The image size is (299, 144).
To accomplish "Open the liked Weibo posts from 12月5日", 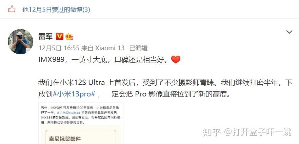I will tap(56, 9).
